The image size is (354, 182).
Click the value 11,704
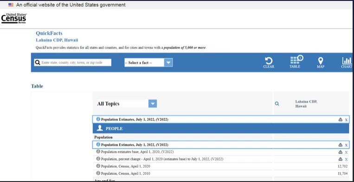(x=343, y=174)
